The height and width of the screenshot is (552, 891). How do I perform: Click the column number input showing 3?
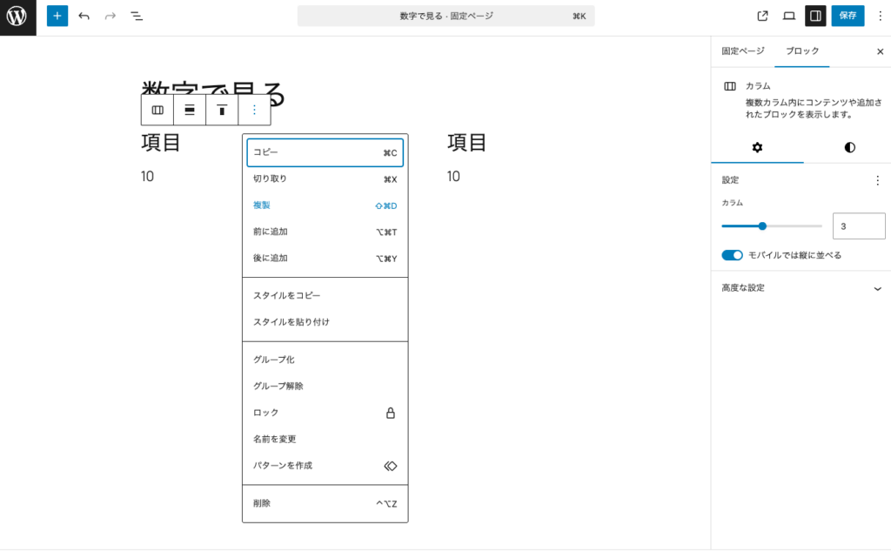tap(859, 226)
